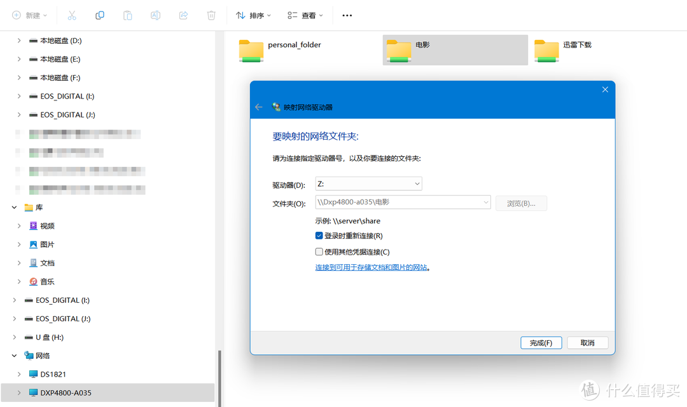Screen dimensions: 687x407
Task: Click the back arrow in the dialog
Action: tap(259, 107)
